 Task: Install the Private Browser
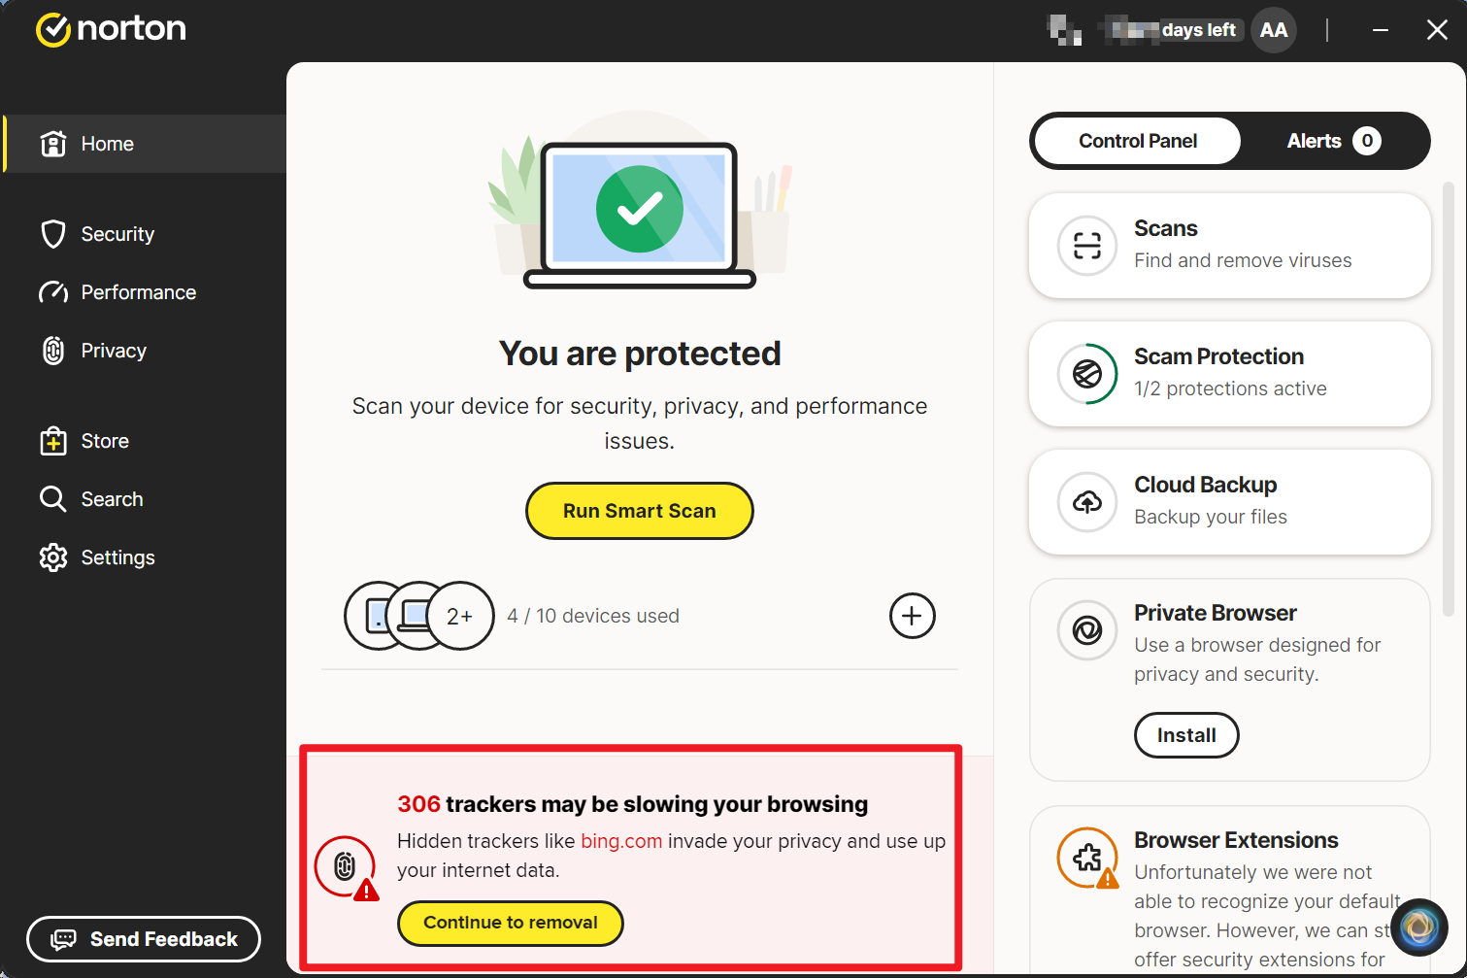pyautogui.click(x=1186, y=735)
